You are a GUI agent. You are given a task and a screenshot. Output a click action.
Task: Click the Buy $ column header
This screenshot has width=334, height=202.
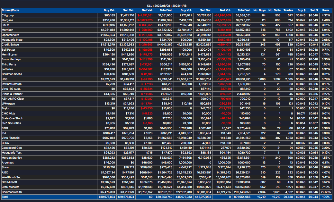302,10
